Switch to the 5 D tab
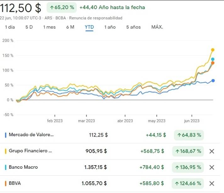224x193 pixels. (29, 27)
